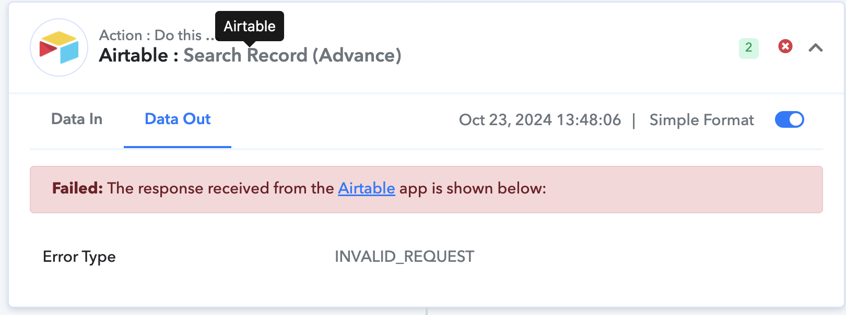Switch to the Data In tab
846x315 pixels.
(77, 119)
